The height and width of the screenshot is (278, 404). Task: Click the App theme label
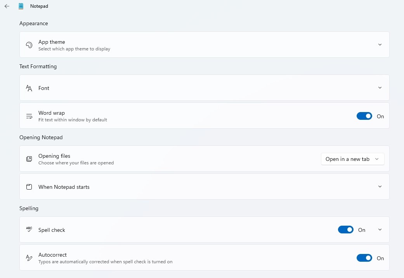pos(52,42)
